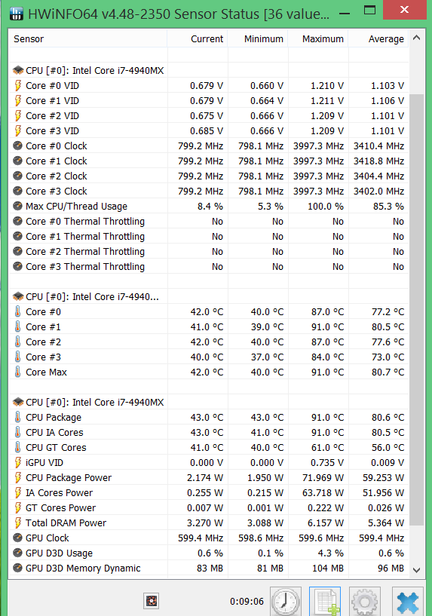This screenshot has height=616, width=432.
Task: Click the Core #3 thermometer icon
Action: (17, 357)
